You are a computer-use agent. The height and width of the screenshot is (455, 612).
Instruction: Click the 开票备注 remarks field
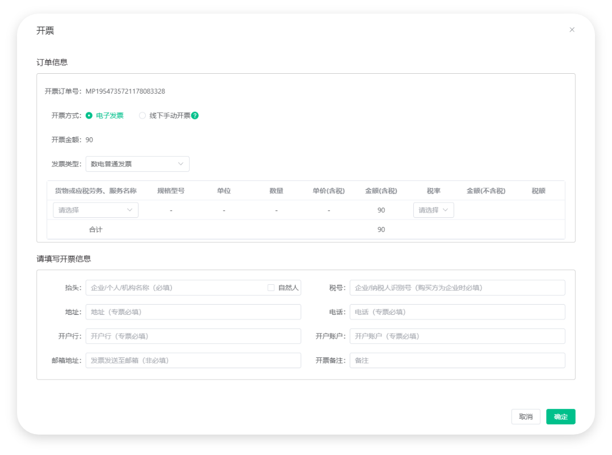[x=457, y=360]
